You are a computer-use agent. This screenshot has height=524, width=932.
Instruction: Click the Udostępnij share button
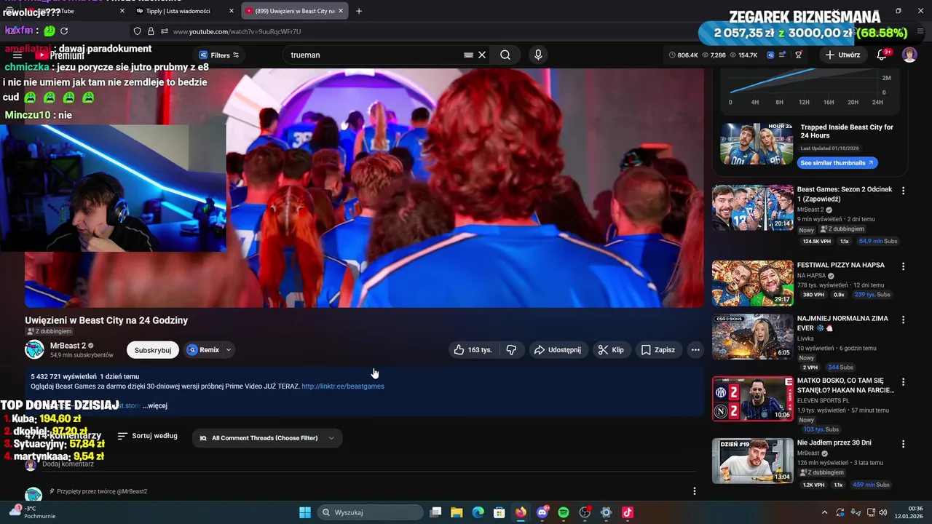coord(558,350)
